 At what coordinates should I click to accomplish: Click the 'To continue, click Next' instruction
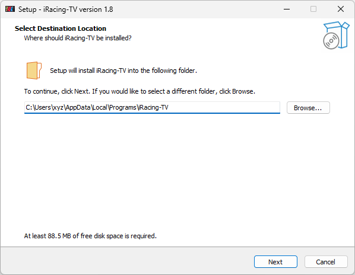pos(140,91)
